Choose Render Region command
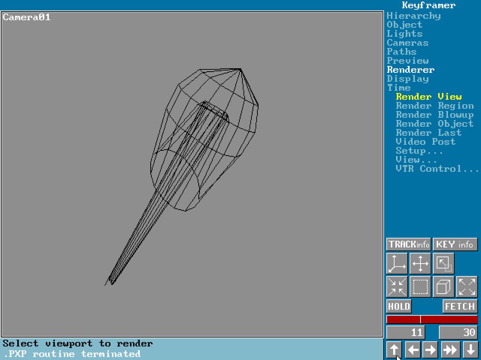 tap(435, 106)
